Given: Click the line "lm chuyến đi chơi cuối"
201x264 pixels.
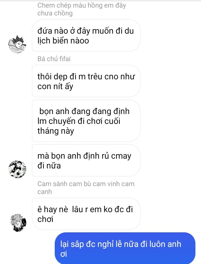Looking at the screenshot, I should 79,121.
